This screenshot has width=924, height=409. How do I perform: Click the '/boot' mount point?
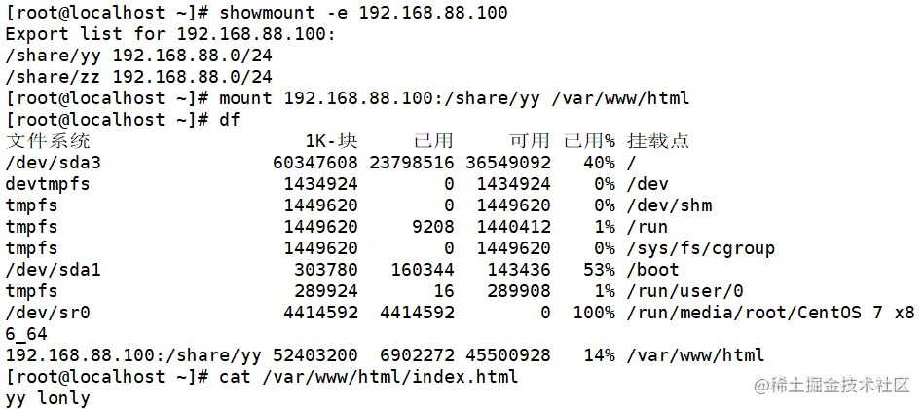(652, 270)
